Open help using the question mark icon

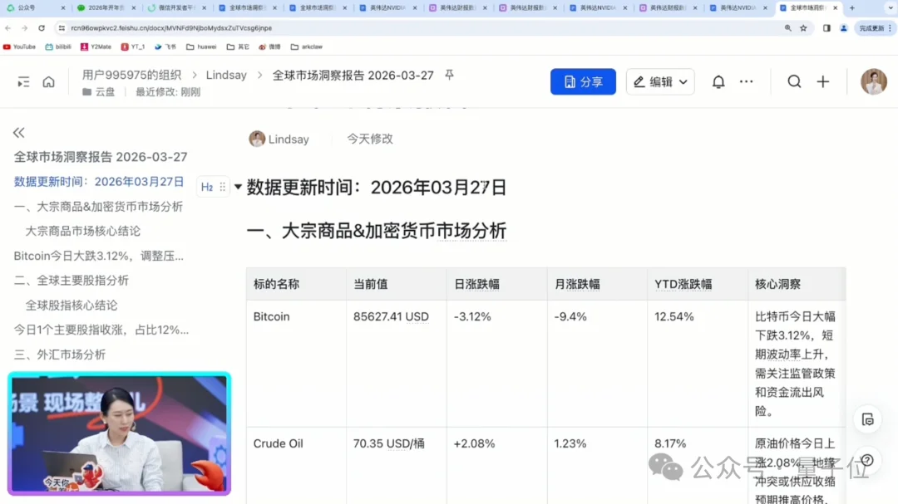click(867, 460)
